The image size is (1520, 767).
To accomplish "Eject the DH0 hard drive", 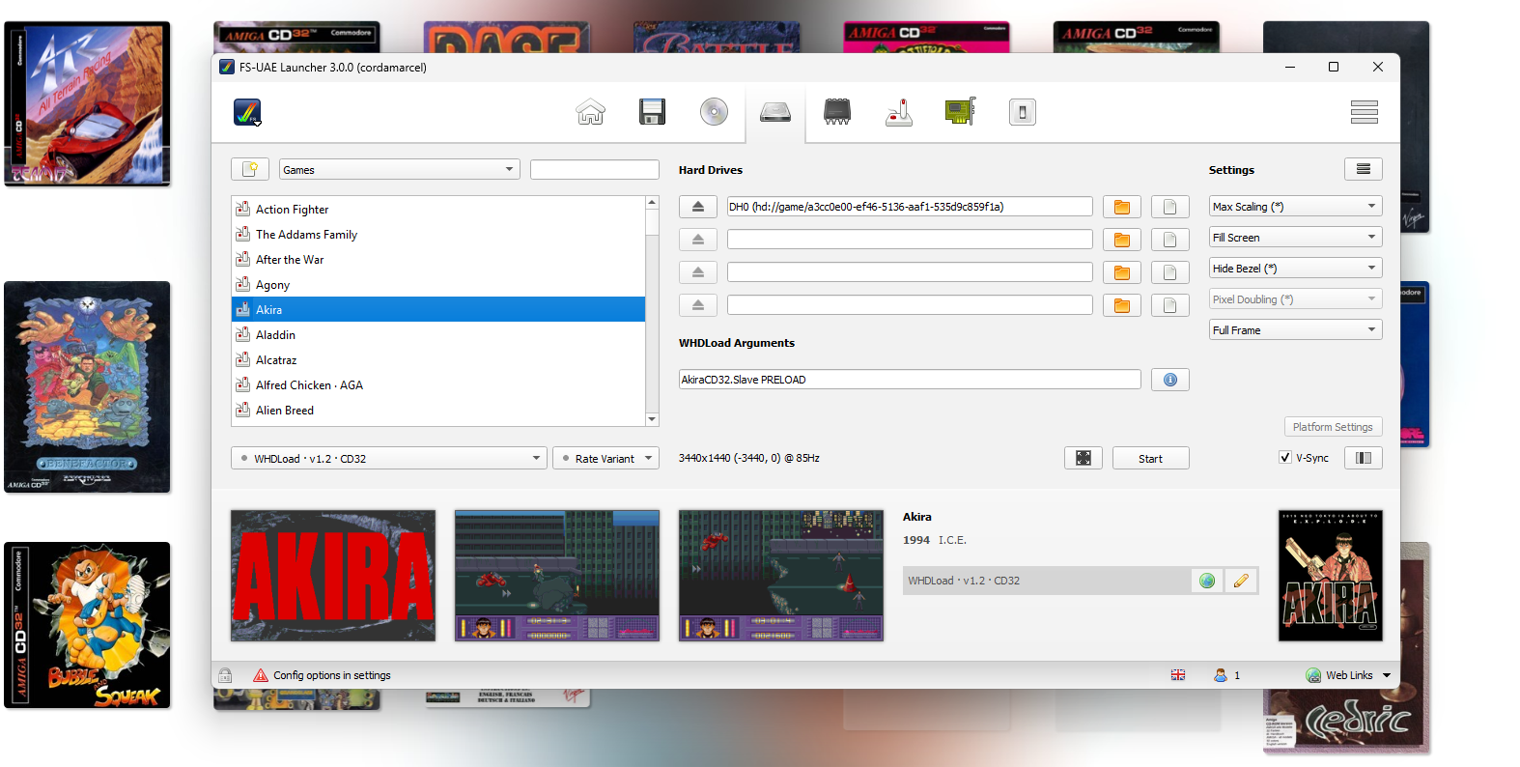I will [x=697, y=207].
